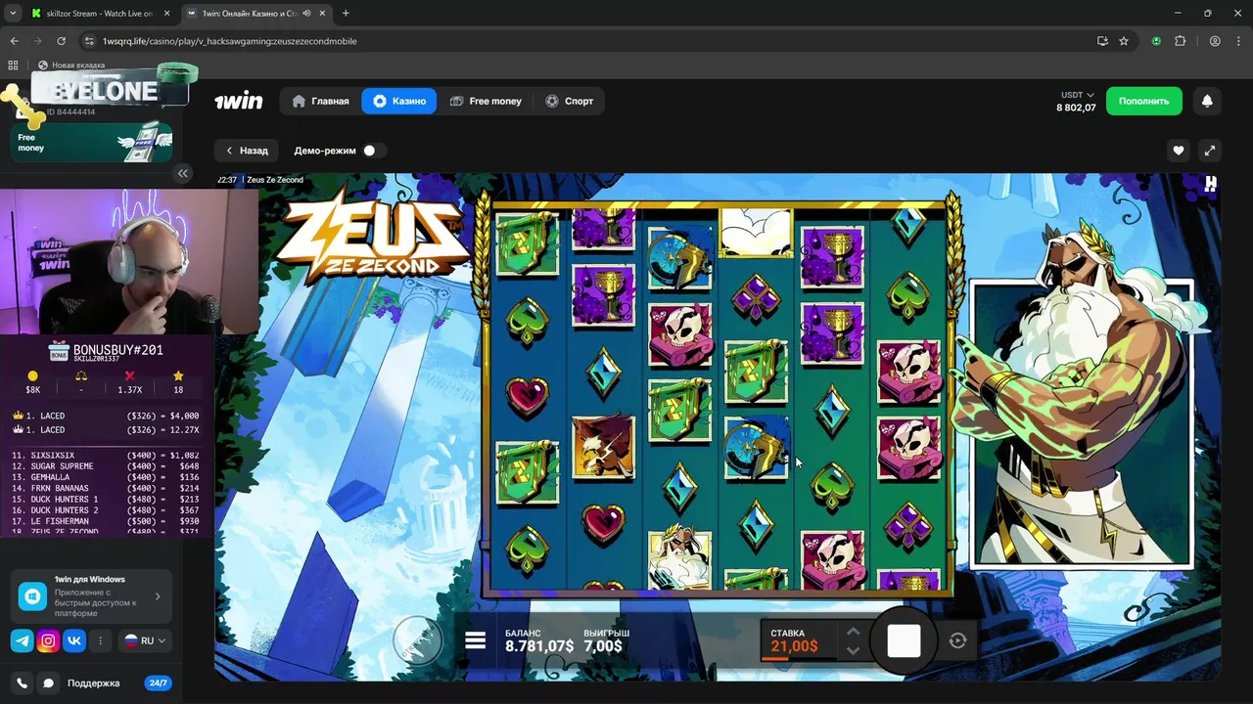Click the СТАВКА 21,00$ bet field
Screen dimensions: 1253x704
800,640
